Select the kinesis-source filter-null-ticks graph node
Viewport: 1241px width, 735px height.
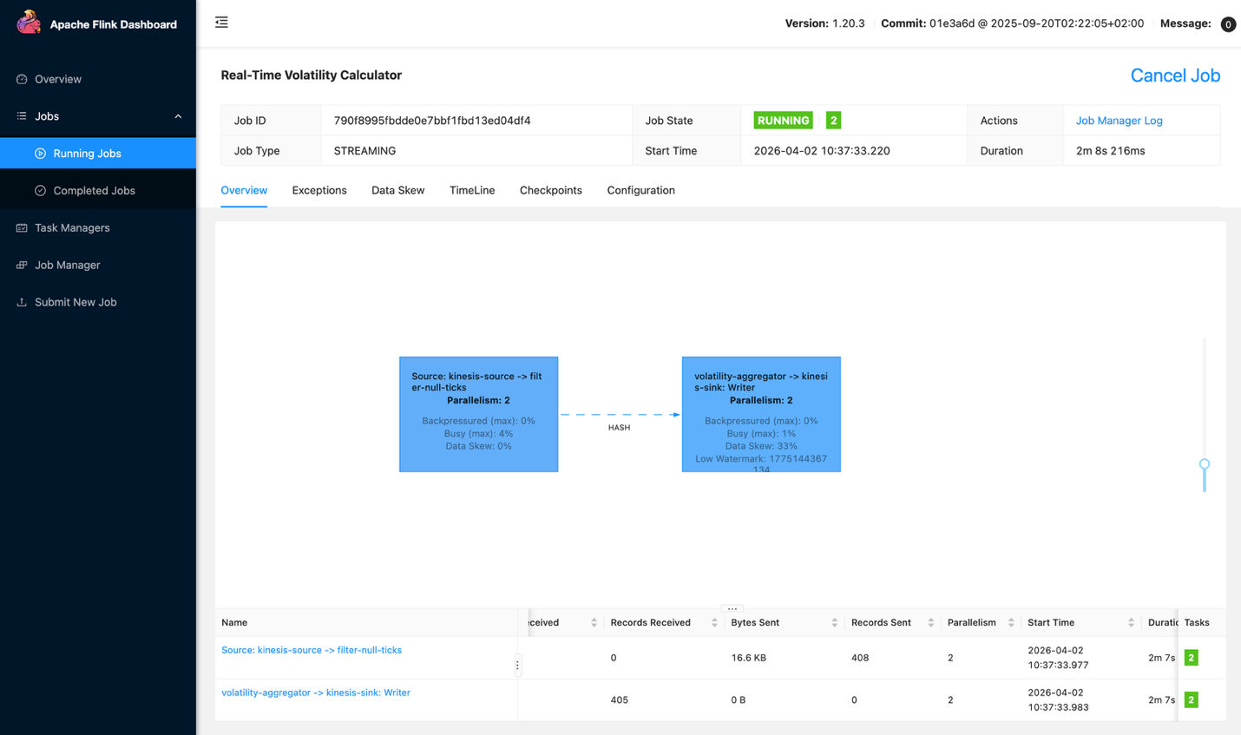478,415
